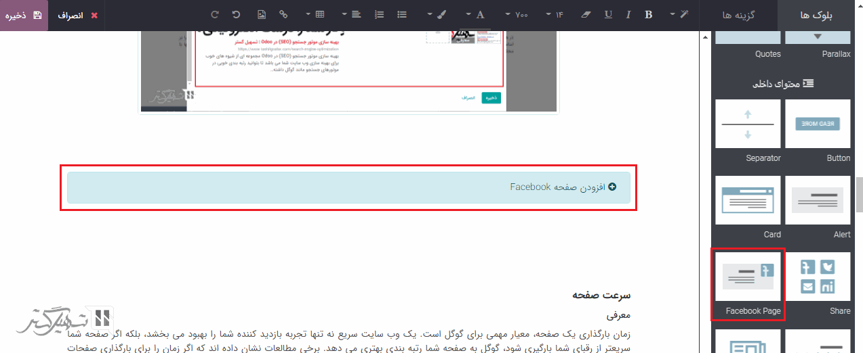Screen dimensions: 863x353
Task: Click the page vertical scrollbar thumb
Action: point(860,195)
